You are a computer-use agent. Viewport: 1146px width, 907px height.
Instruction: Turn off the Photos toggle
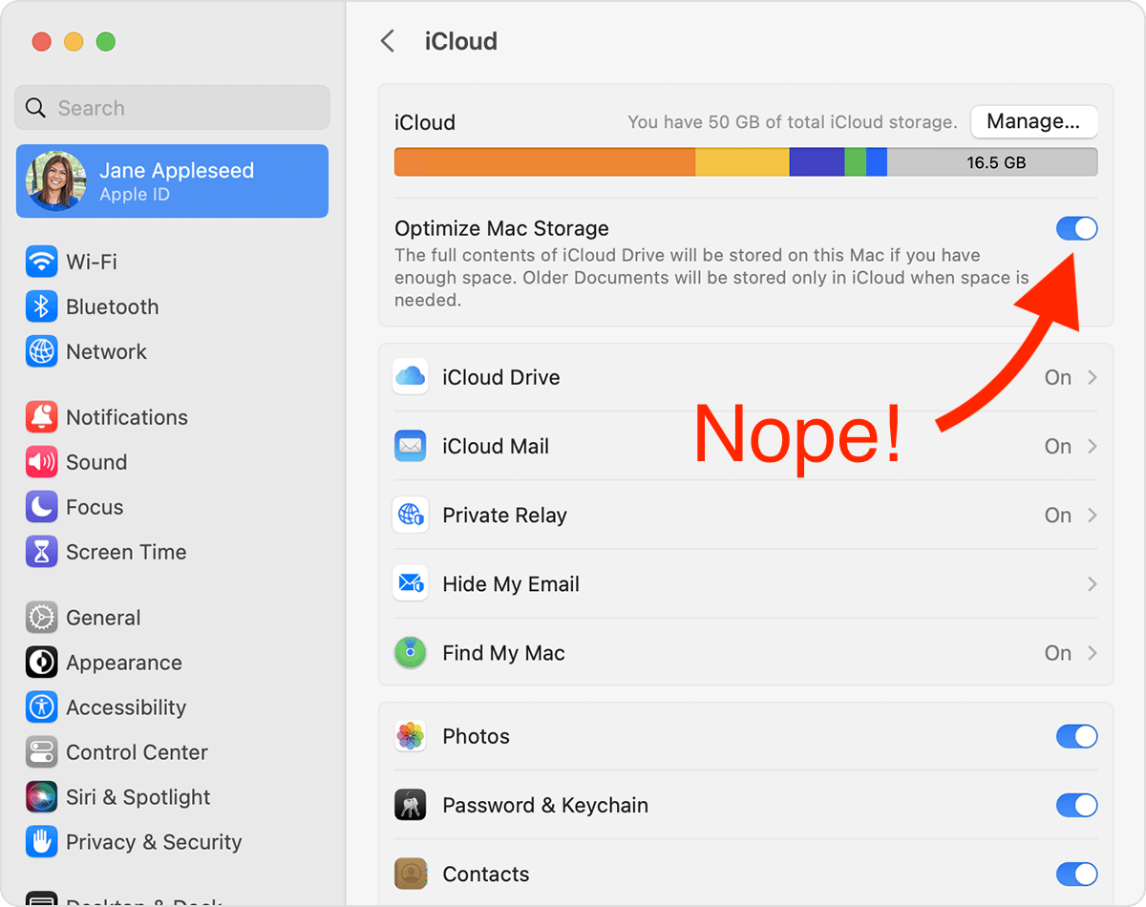[1076, 736]
